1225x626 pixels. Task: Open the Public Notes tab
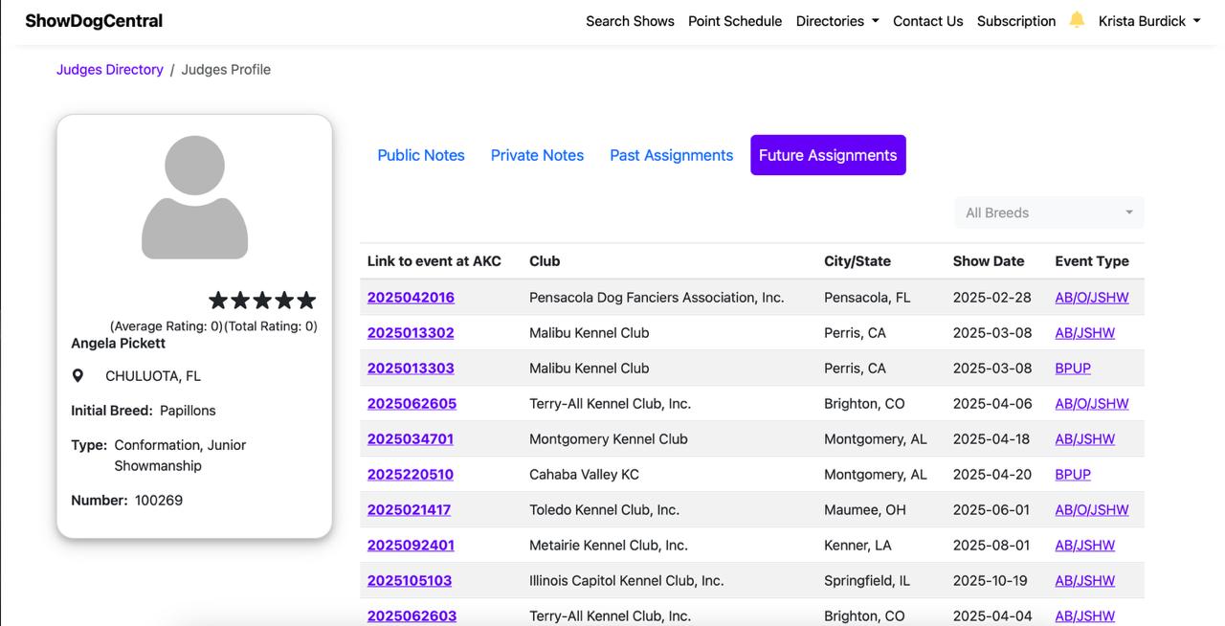click(420, 155)
